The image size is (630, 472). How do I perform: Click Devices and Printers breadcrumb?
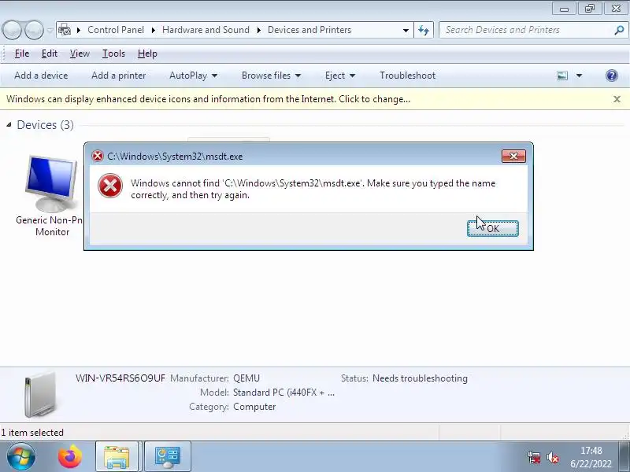[309, 30]
